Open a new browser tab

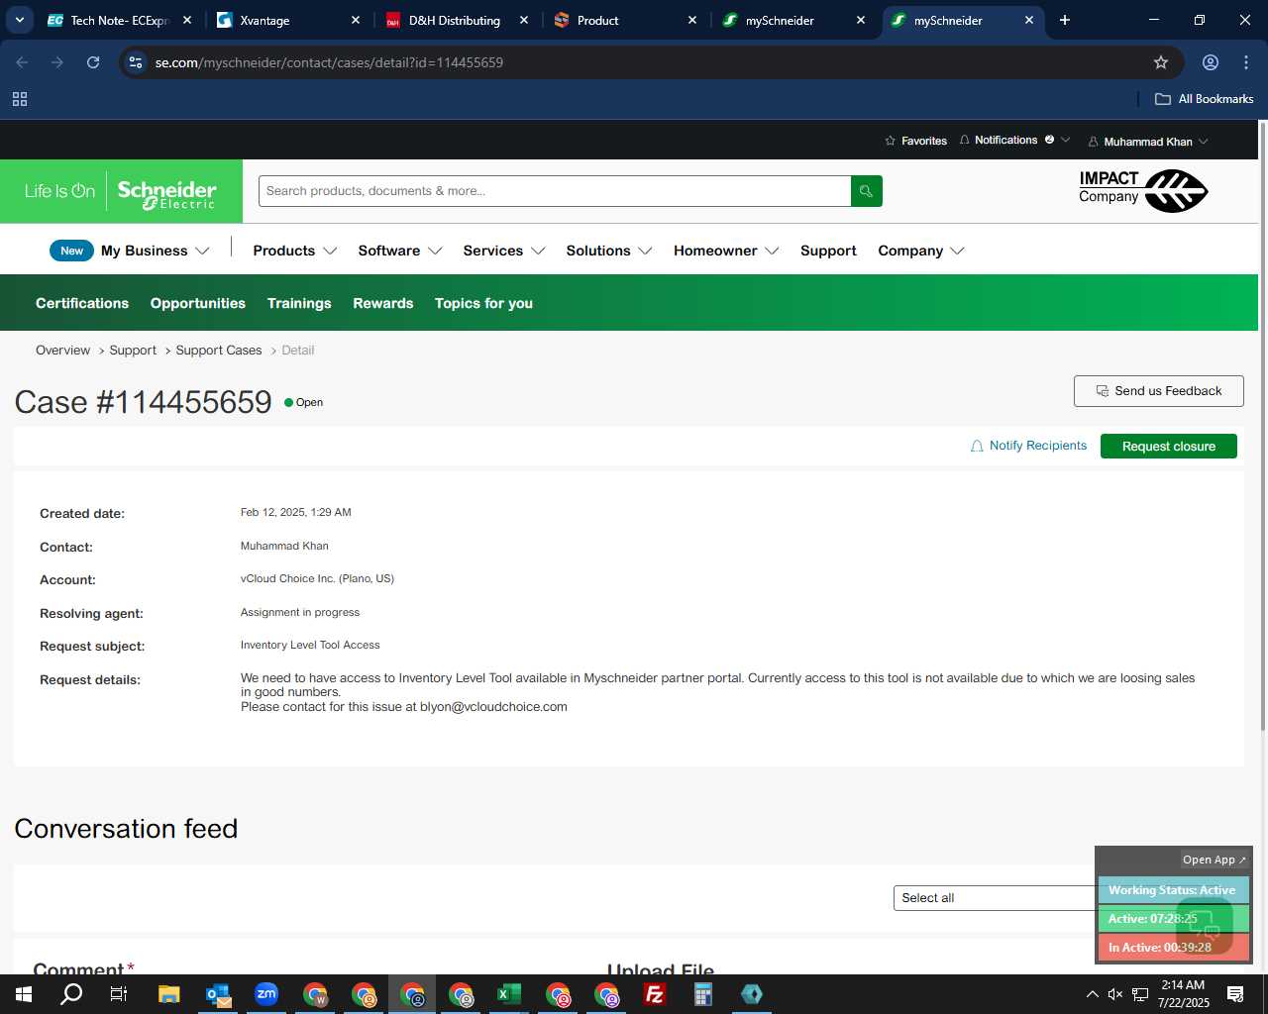[x=1065, y=20]
